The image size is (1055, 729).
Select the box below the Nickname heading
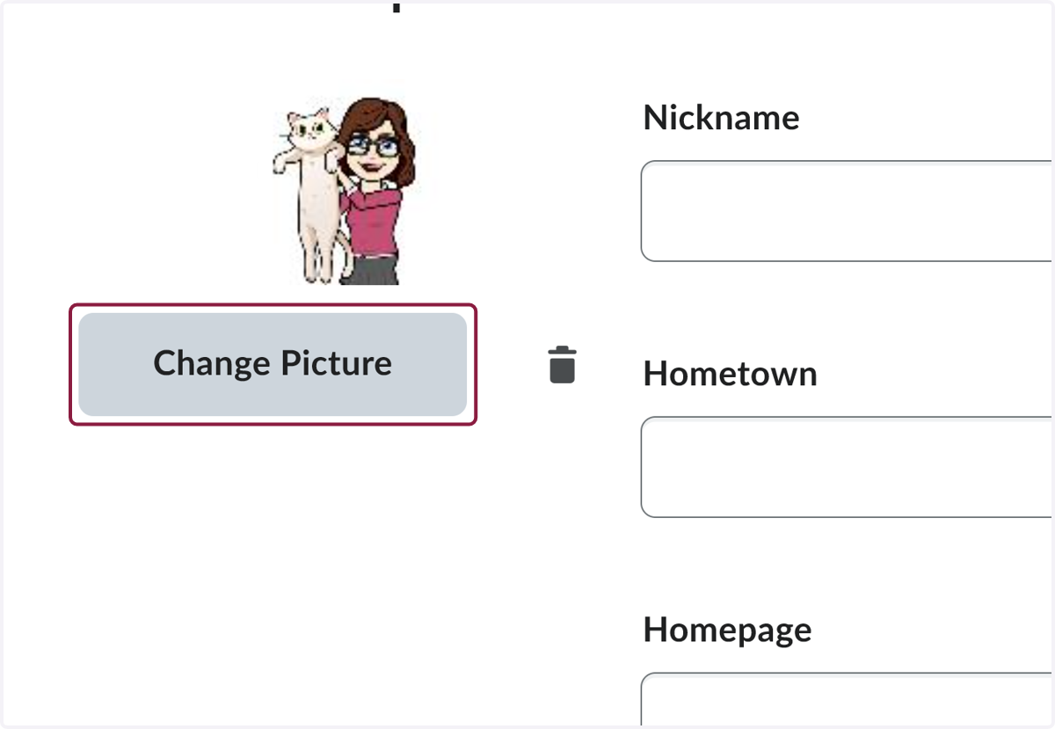point(848,211)
